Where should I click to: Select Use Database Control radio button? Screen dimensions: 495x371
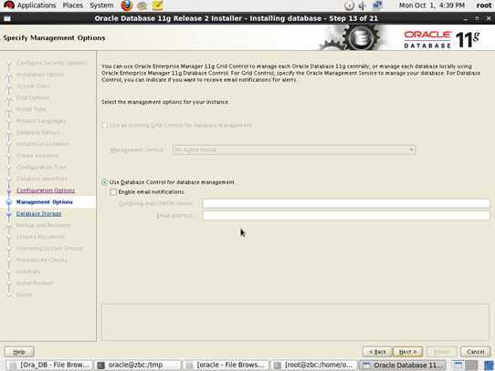tap(104, 182)
